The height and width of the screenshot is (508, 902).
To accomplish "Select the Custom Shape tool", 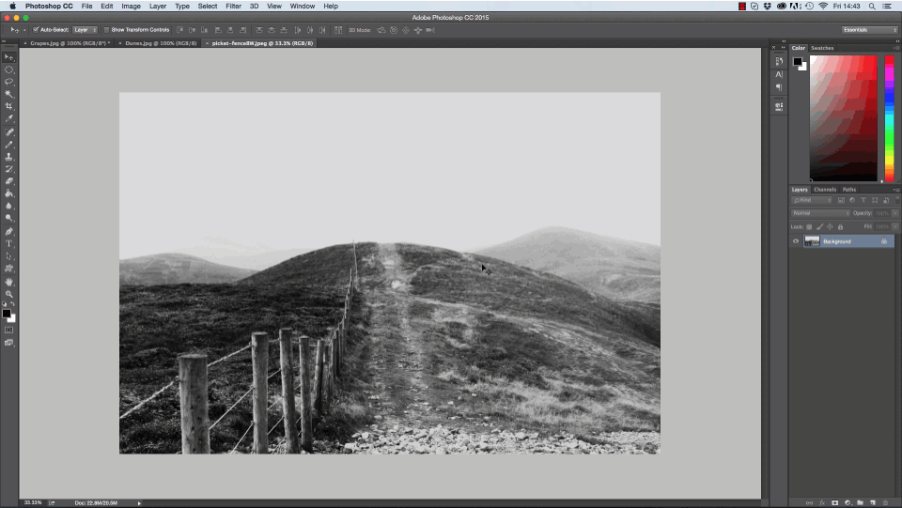I will [x=8, y=269].
